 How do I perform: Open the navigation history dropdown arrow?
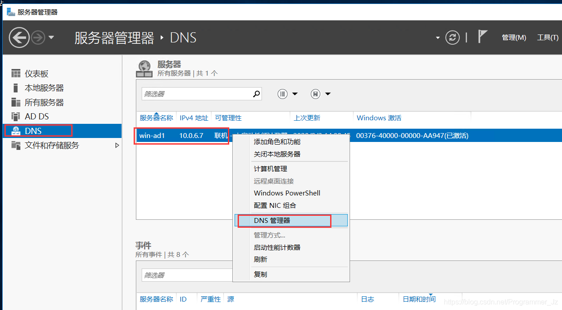(x=51, y=38)
